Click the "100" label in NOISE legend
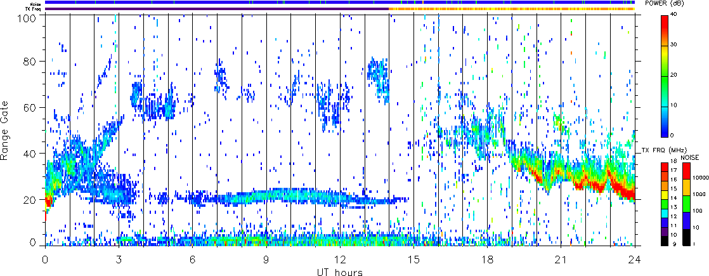Screen dimensions: 709x276 [x=697, y=211]
